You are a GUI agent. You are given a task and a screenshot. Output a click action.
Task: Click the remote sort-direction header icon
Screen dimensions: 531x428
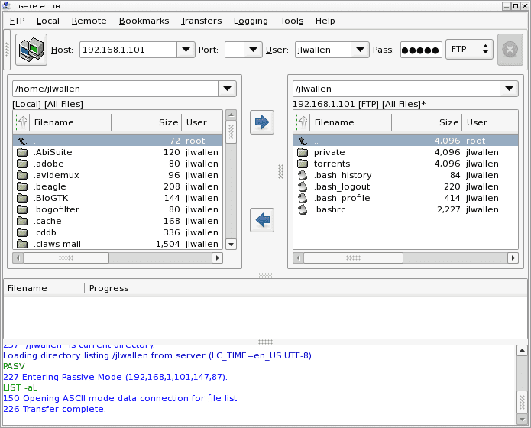pos(303,122)
